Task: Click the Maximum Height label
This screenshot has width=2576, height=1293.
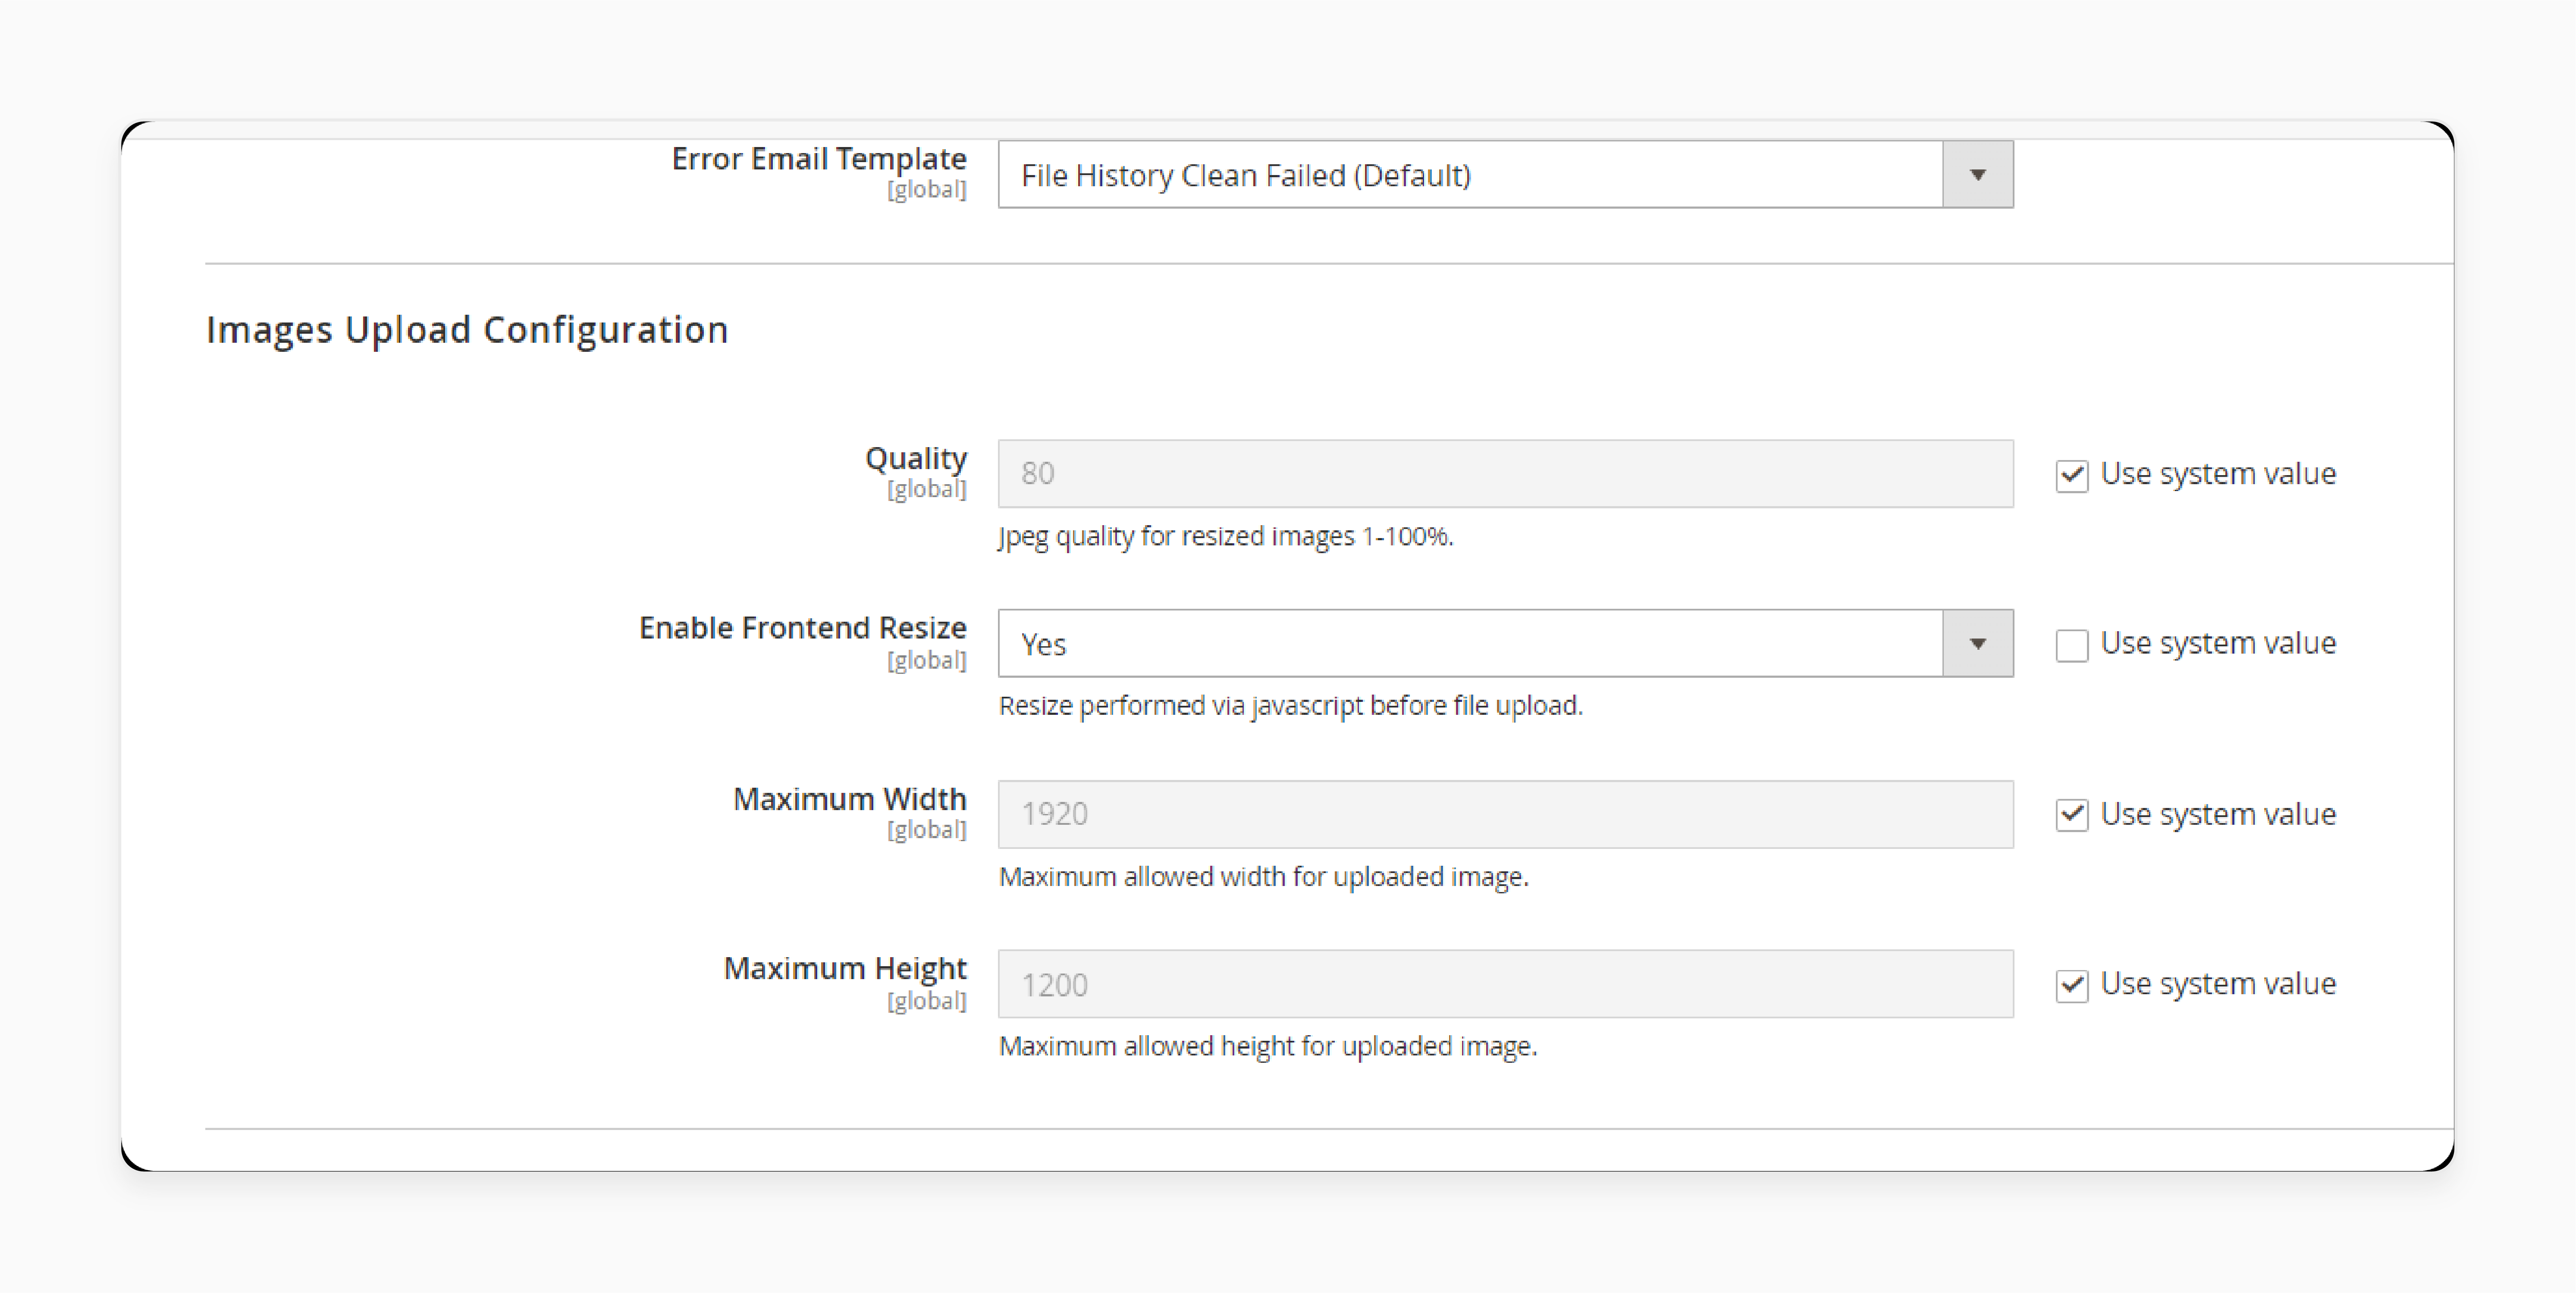Action: [x=845, y=969]
